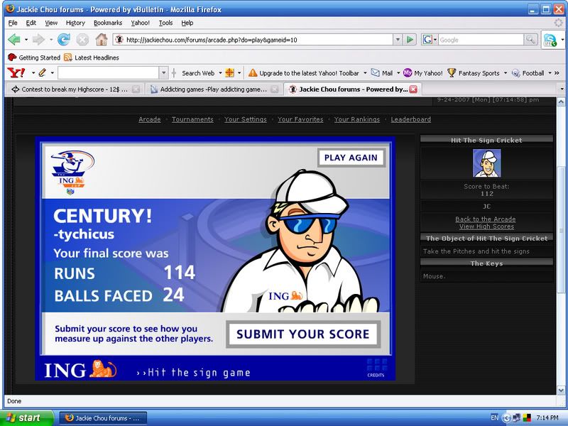Open the Search Web options dropdown
Screen dimensions: 568x426
pos(220,73)
